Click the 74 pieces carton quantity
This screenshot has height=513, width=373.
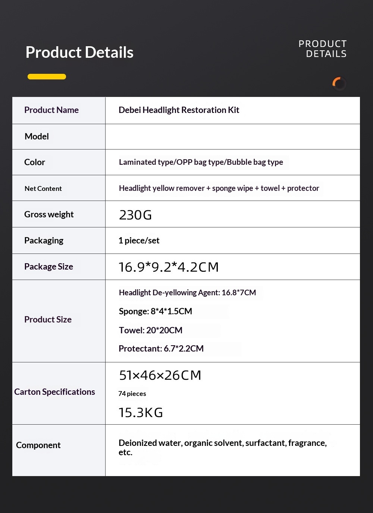(132, 394)
